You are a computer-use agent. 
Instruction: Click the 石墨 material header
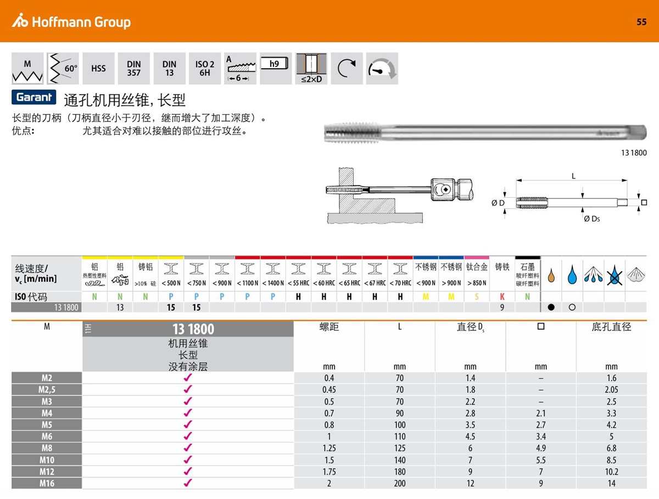coord(527,267)
